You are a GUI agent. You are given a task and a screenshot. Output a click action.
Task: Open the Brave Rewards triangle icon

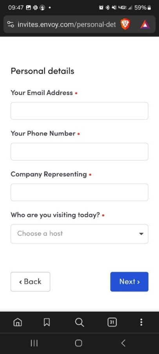pyautogui.click(x=145, y=24)
